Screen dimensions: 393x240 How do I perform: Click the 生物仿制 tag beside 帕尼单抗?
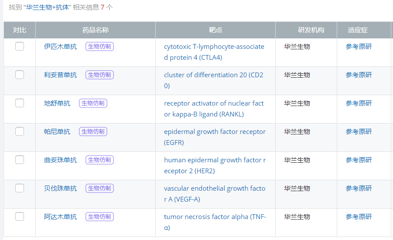click(x=93, y=131)
